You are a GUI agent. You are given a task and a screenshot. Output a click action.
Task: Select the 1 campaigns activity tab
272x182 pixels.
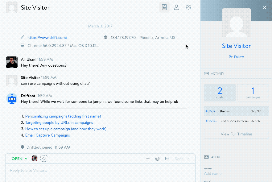click(x=253, y=93)
